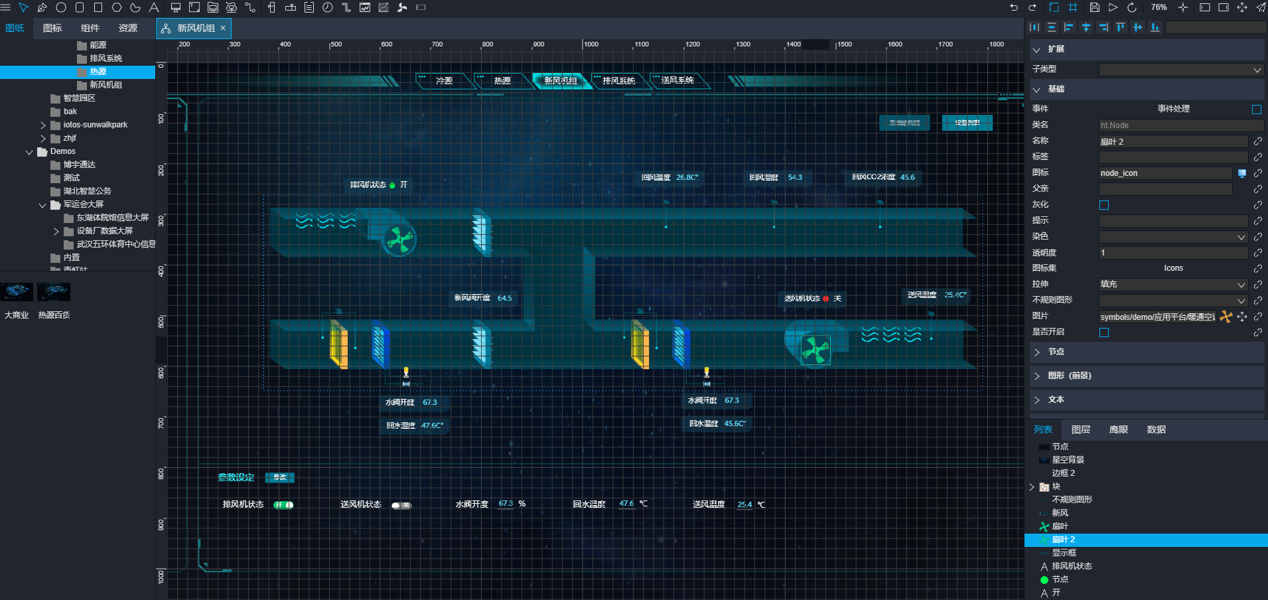Toggle the left panel layout icon

pyautogui.click(x=1205, y=7)
